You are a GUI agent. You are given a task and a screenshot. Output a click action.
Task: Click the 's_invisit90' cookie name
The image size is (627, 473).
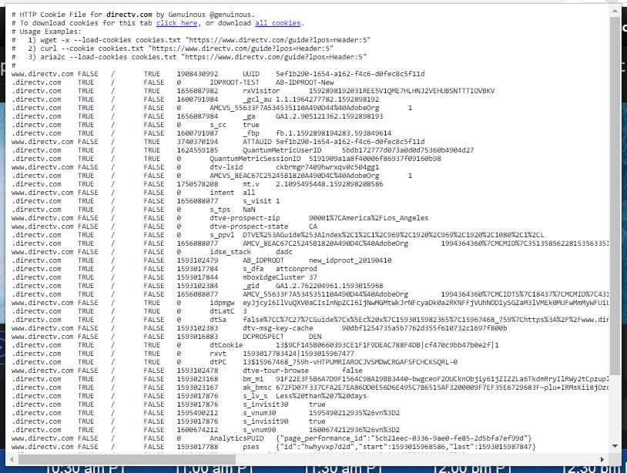[266, 421]
